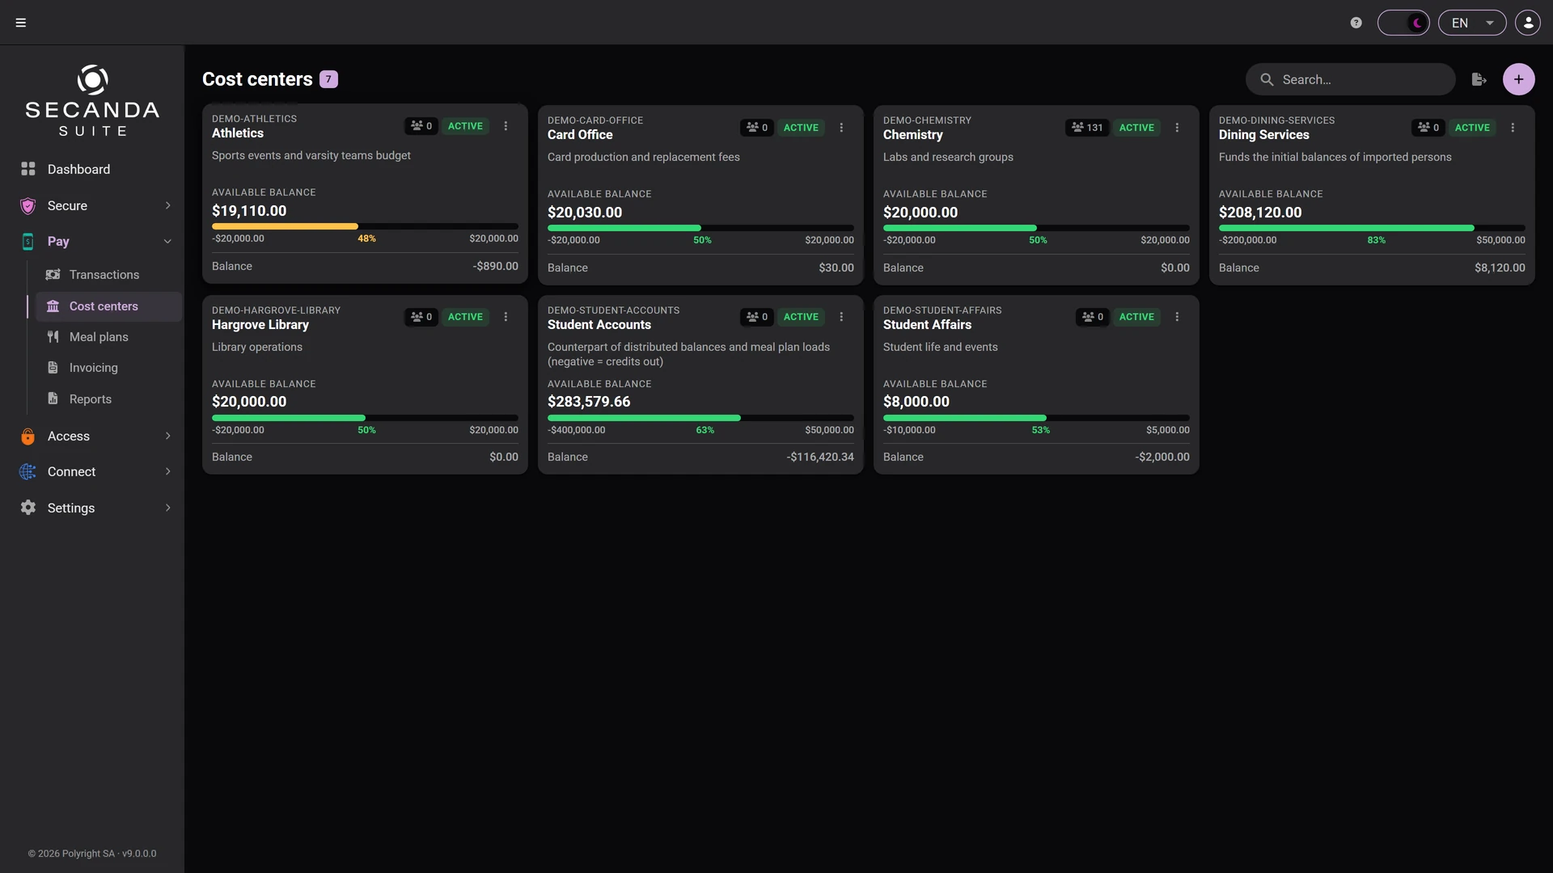This screenshot has width=1553, height=873.
Task: Open the user profile icon
Action: click(x=1528, y=23)
